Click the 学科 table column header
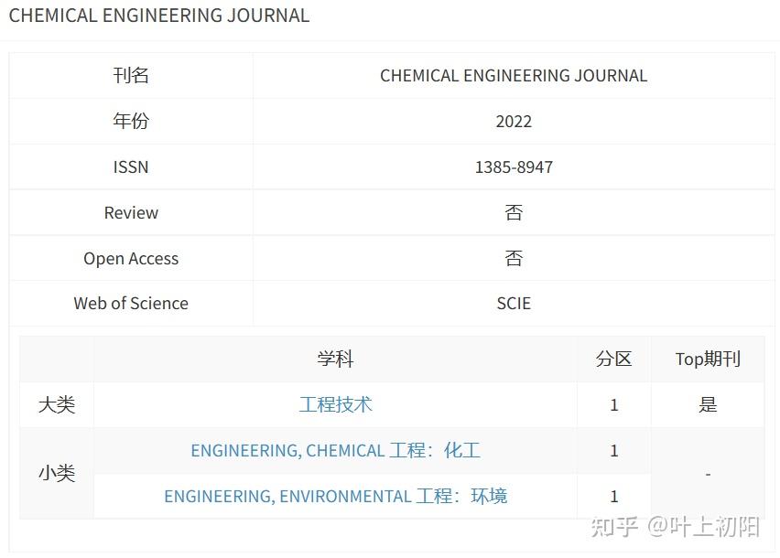The width and height of the screenshot is (780, 558). (336, 359)
